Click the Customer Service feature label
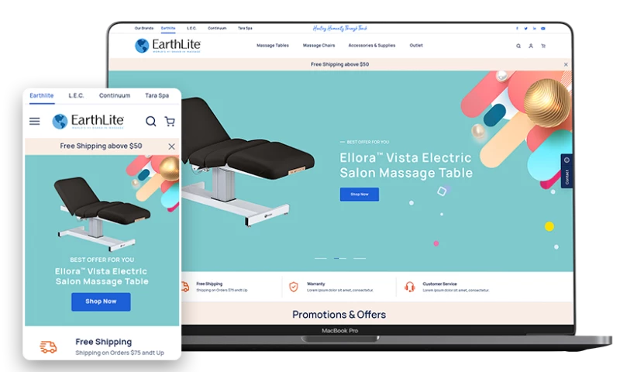Screen dimensions: 620x372 (439, 284)
